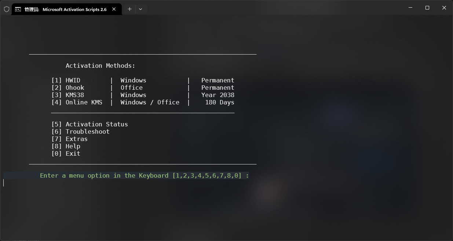Click the 'Enter a menu option in the Keyboard' prompt
This screenshot has height=241, width=453.
point(145,176)
